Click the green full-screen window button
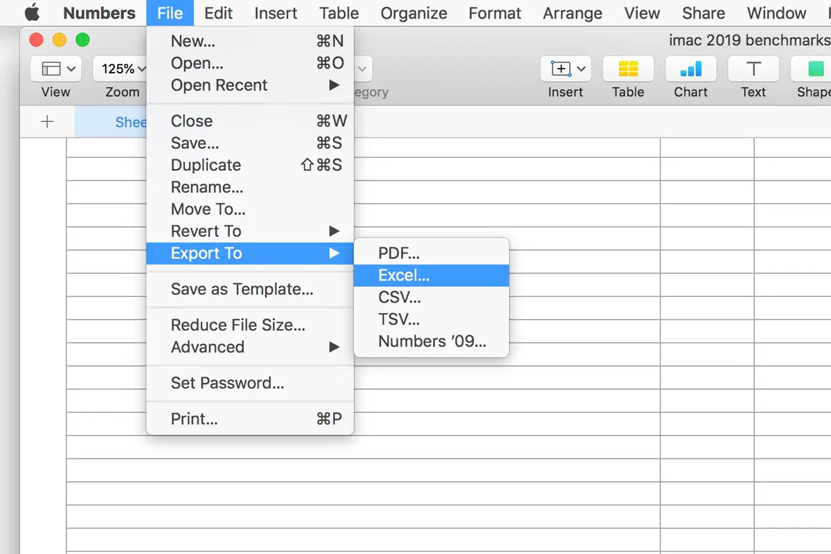The height and width of the screenshot is (554, 831). click(82, 40)
